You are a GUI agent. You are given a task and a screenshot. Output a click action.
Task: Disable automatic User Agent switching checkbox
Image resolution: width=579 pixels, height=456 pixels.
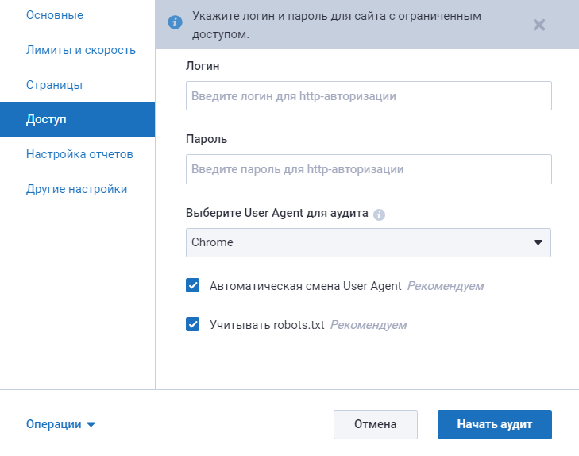(192, 285)
